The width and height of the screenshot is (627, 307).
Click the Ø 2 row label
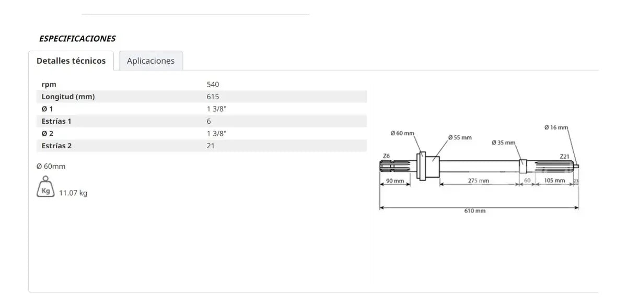pyautogui.click(x=47, y=133)
